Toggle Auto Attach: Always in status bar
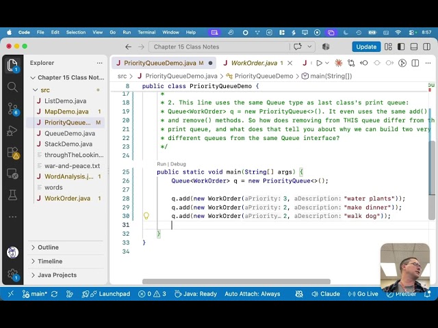Viewport: 438px width, 328px height. (x=253, y=294)
